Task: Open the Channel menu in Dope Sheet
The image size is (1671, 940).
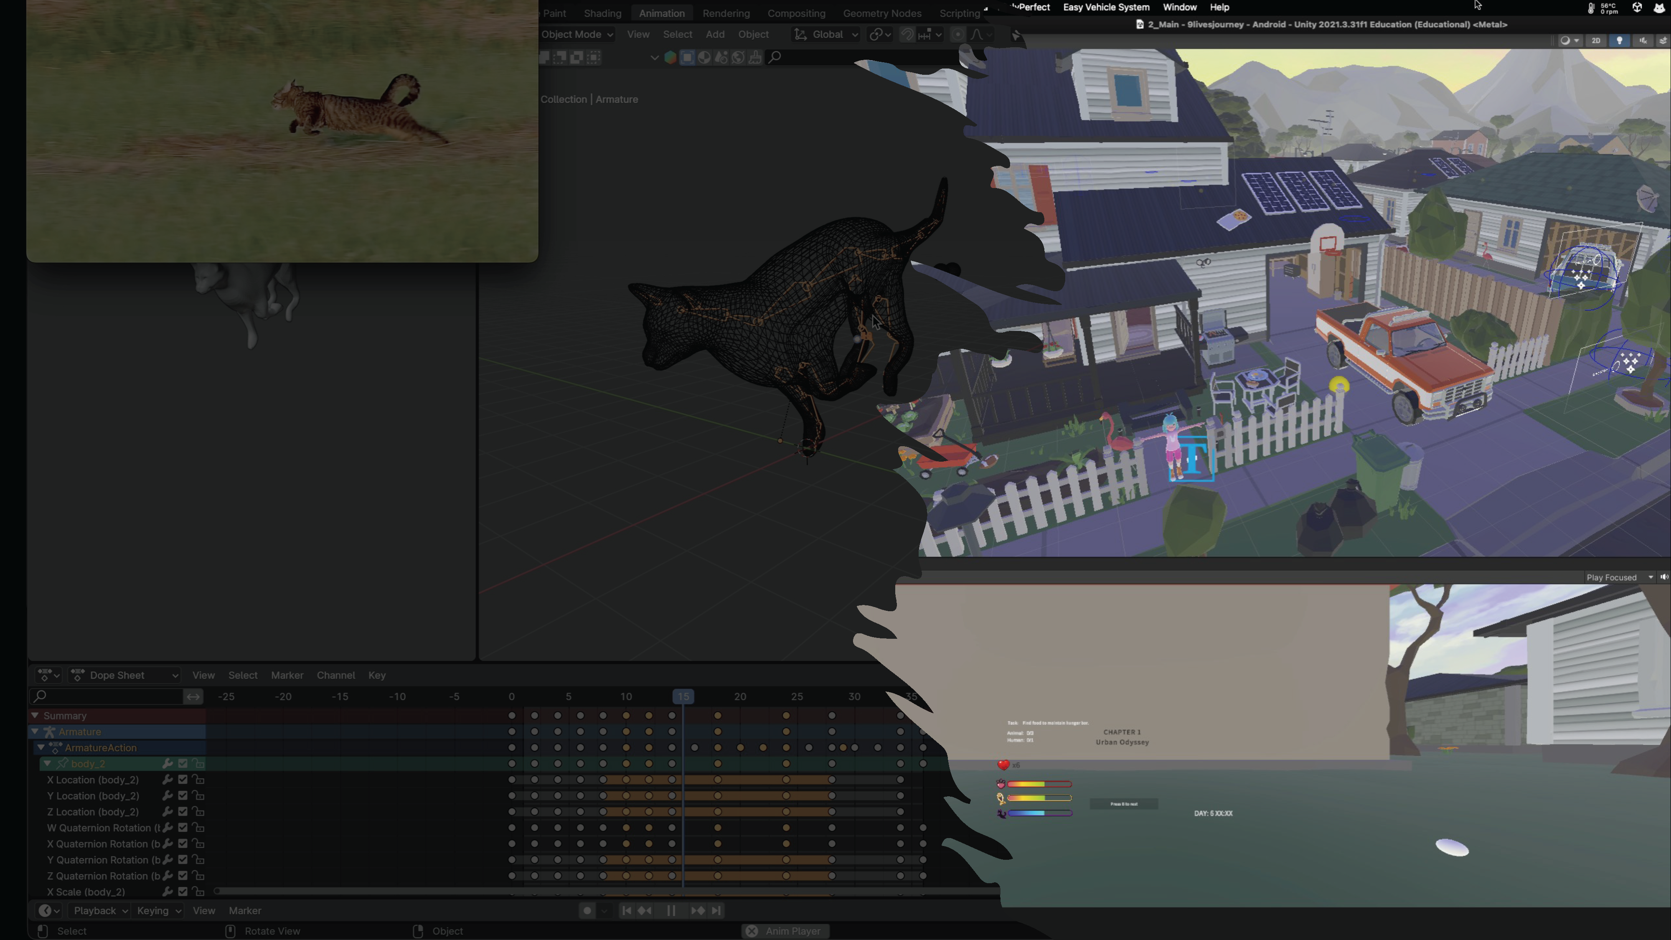Action: [335, 675]
